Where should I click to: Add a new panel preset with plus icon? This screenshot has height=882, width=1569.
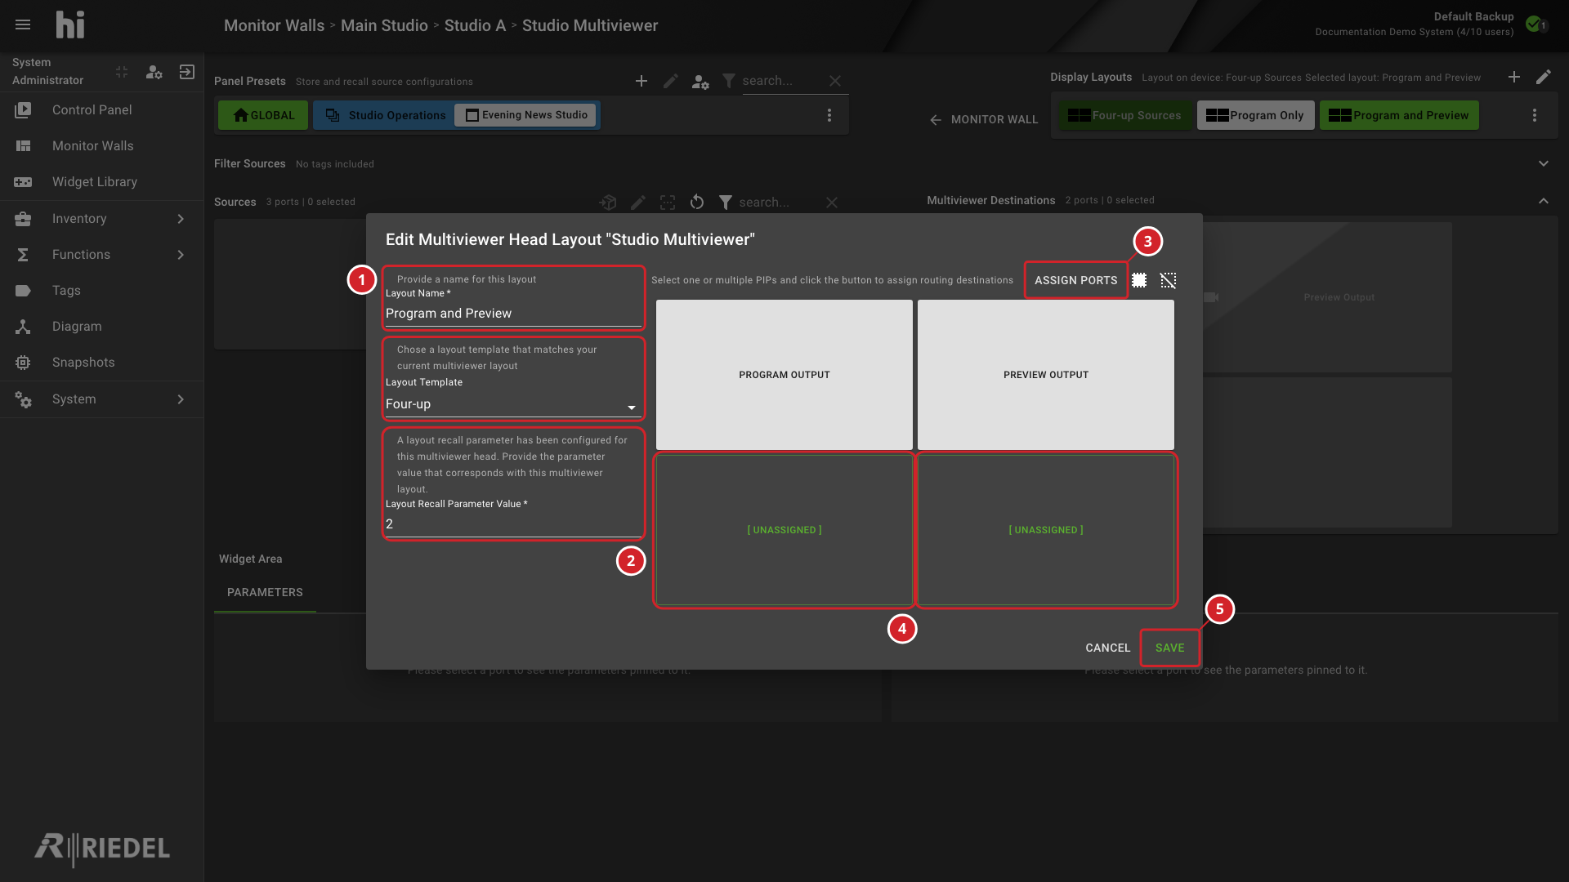(641, 81)
